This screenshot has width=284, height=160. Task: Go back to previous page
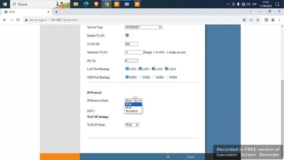[4, 20]
